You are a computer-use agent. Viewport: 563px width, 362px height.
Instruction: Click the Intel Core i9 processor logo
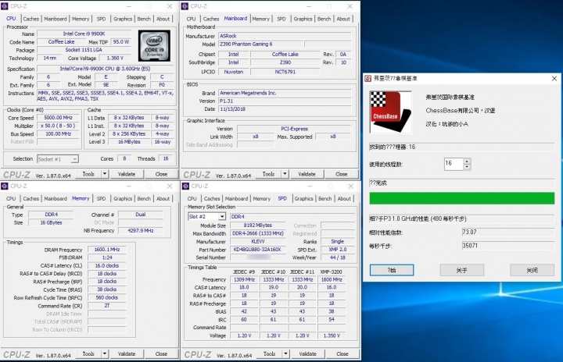tap(154, 45)
